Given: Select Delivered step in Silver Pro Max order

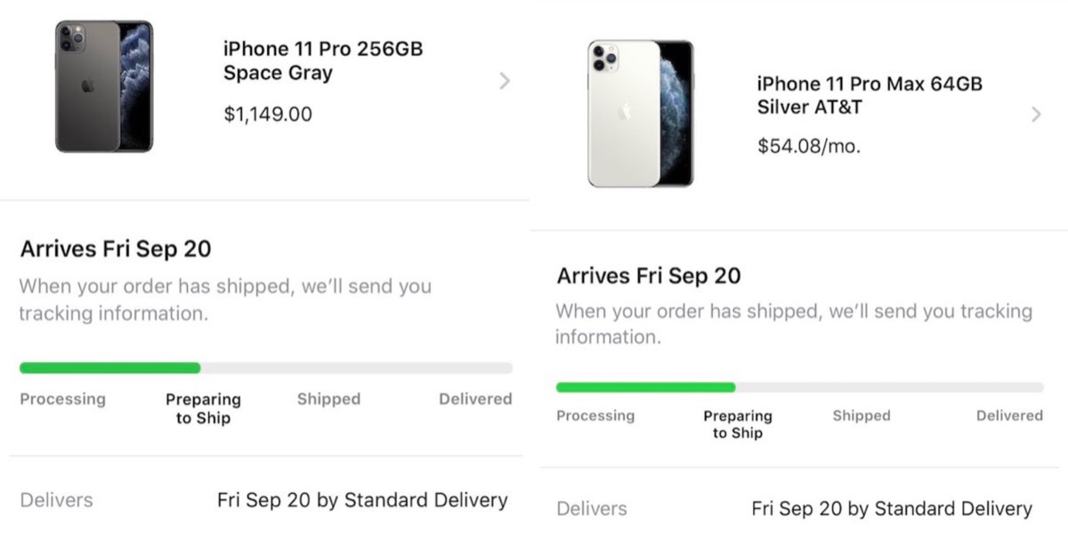Looking at the screenshot, I should click(1009, 416).
